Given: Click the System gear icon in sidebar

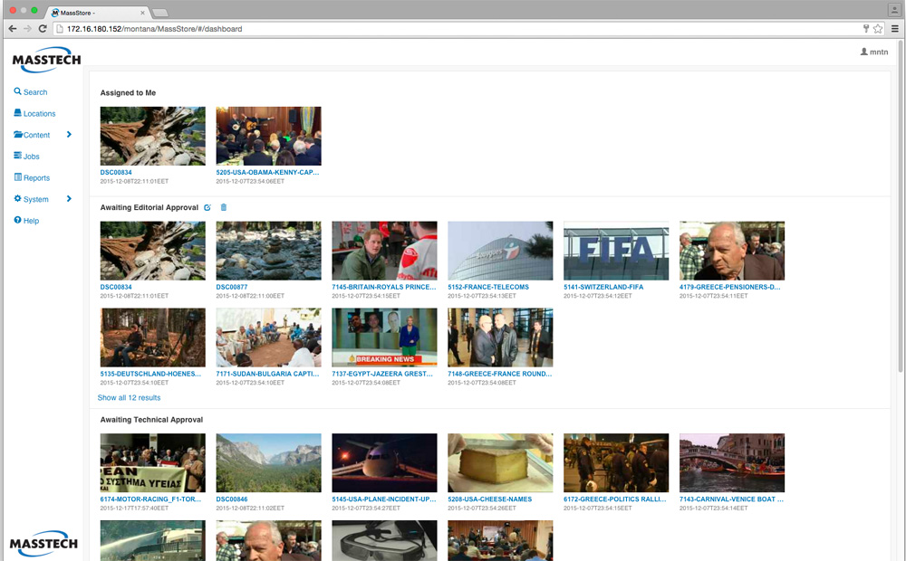Looking at the screenshot, I should coord(18,198).
